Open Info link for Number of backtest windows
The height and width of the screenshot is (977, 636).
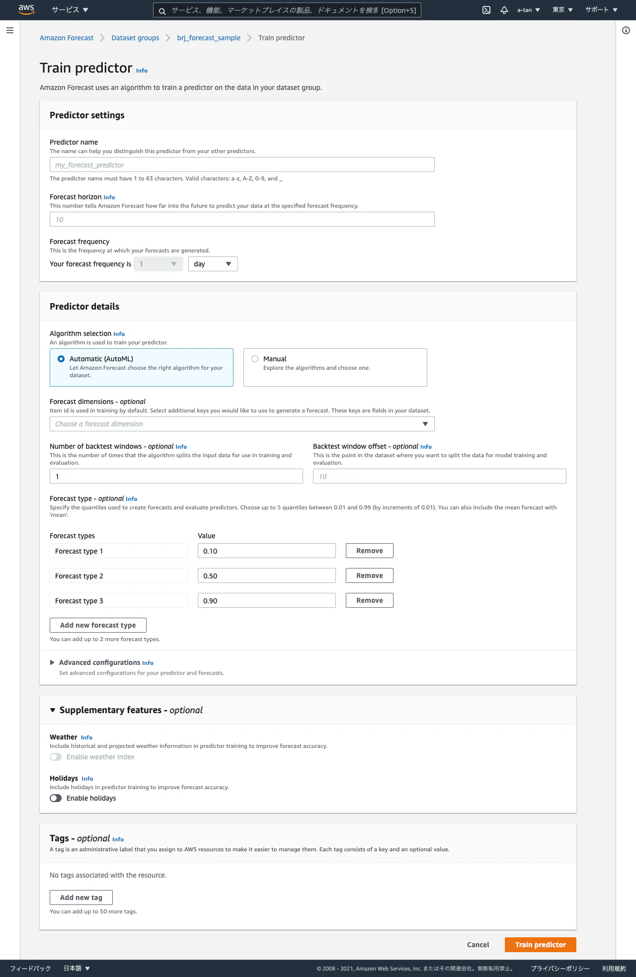[x=181, y=447]
